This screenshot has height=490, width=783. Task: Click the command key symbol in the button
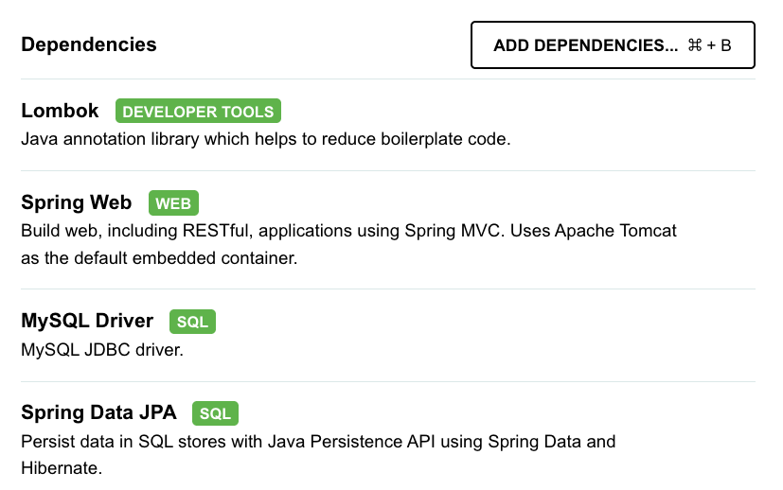click(x=695, y=45)
